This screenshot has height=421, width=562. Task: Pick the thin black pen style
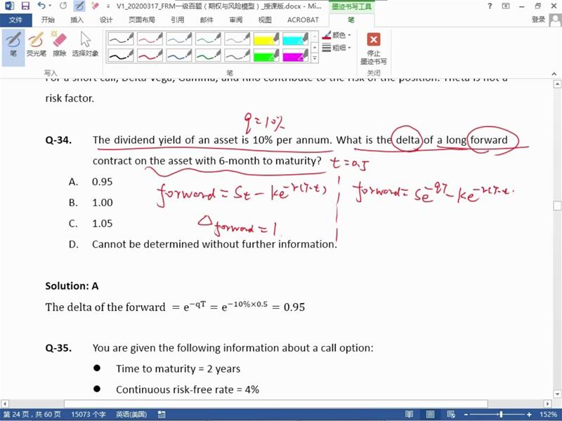tap(120, 39)
